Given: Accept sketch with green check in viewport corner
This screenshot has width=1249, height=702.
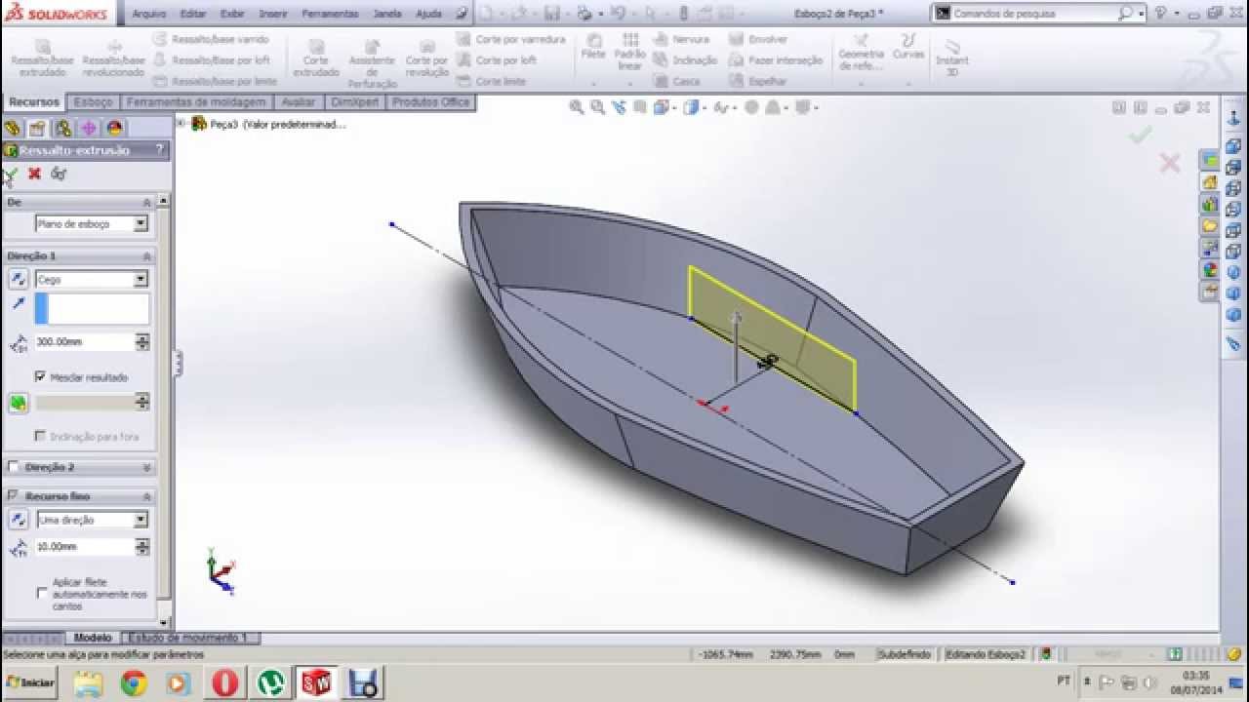Looking at the screenshot, I should point(1140,136).
